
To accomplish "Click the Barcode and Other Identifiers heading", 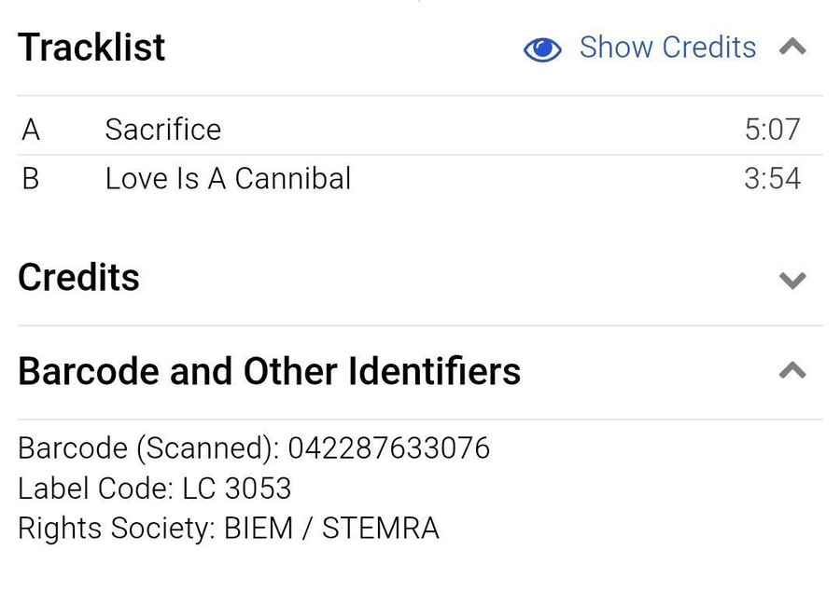I will tap(269, 371).
